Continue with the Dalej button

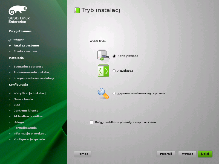(205, 154)
